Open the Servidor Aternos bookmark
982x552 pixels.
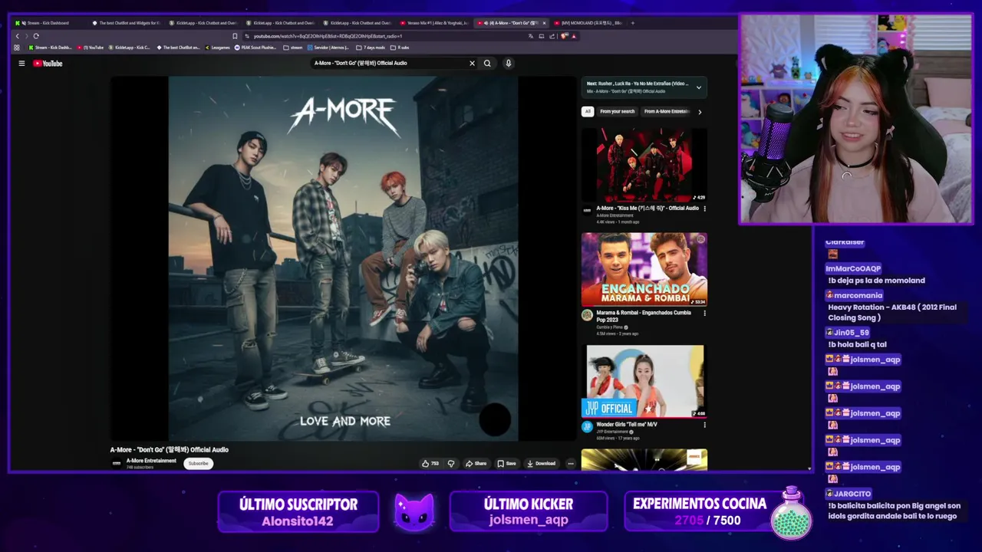(x=328, y=48)
